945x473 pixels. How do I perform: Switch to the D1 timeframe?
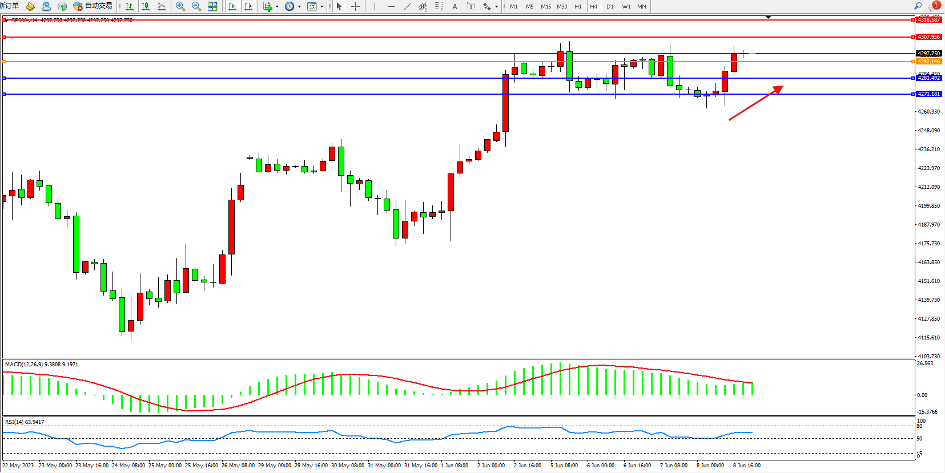pyautogui.click(x=610, y=6)
